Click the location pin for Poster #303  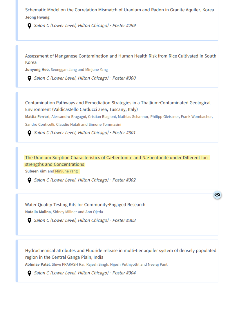point(29,221)
